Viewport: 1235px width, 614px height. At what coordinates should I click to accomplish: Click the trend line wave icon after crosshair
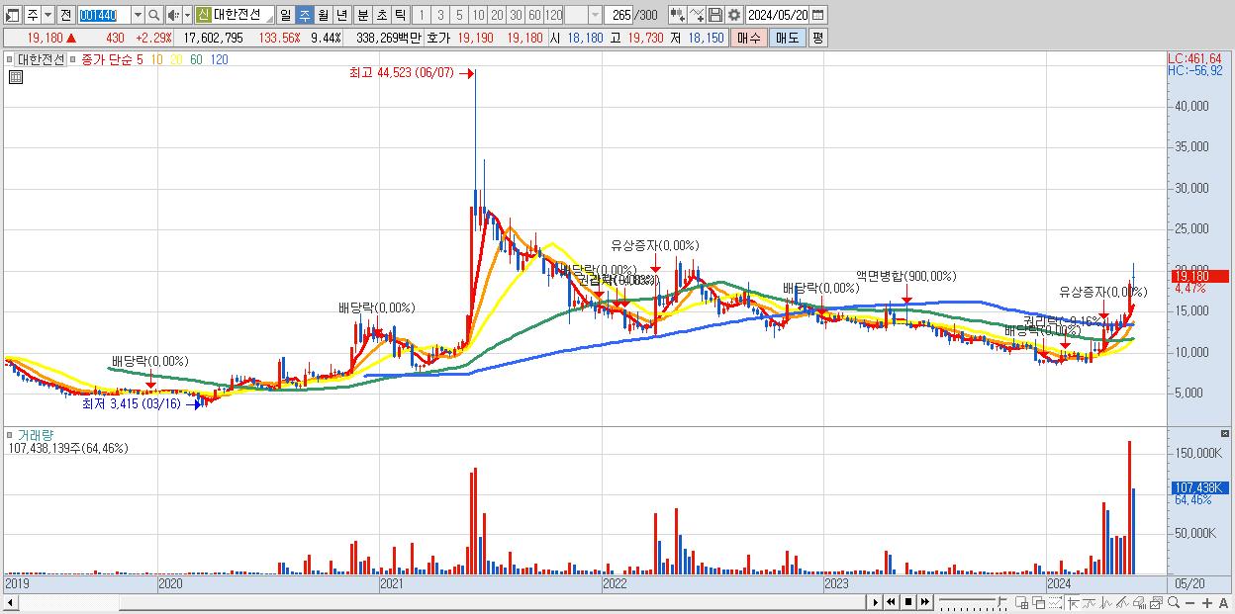coord(1090,602)
